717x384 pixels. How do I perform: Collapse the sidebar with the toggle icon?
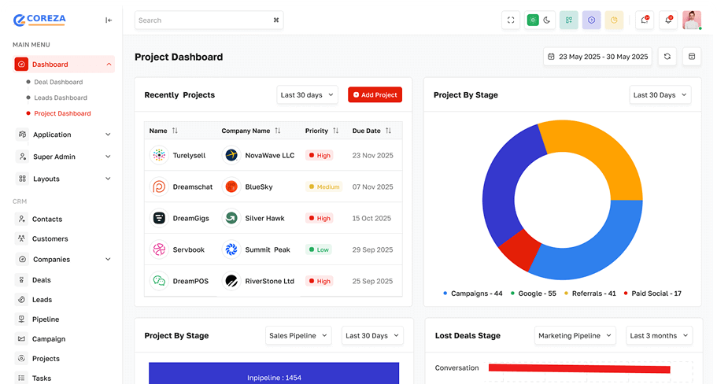click(x=109, y=20)
